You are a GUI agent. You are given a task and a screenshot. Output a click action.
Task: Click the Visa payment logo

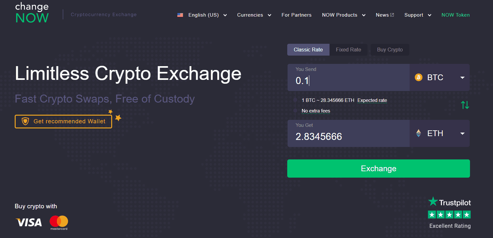click(29, 222)
